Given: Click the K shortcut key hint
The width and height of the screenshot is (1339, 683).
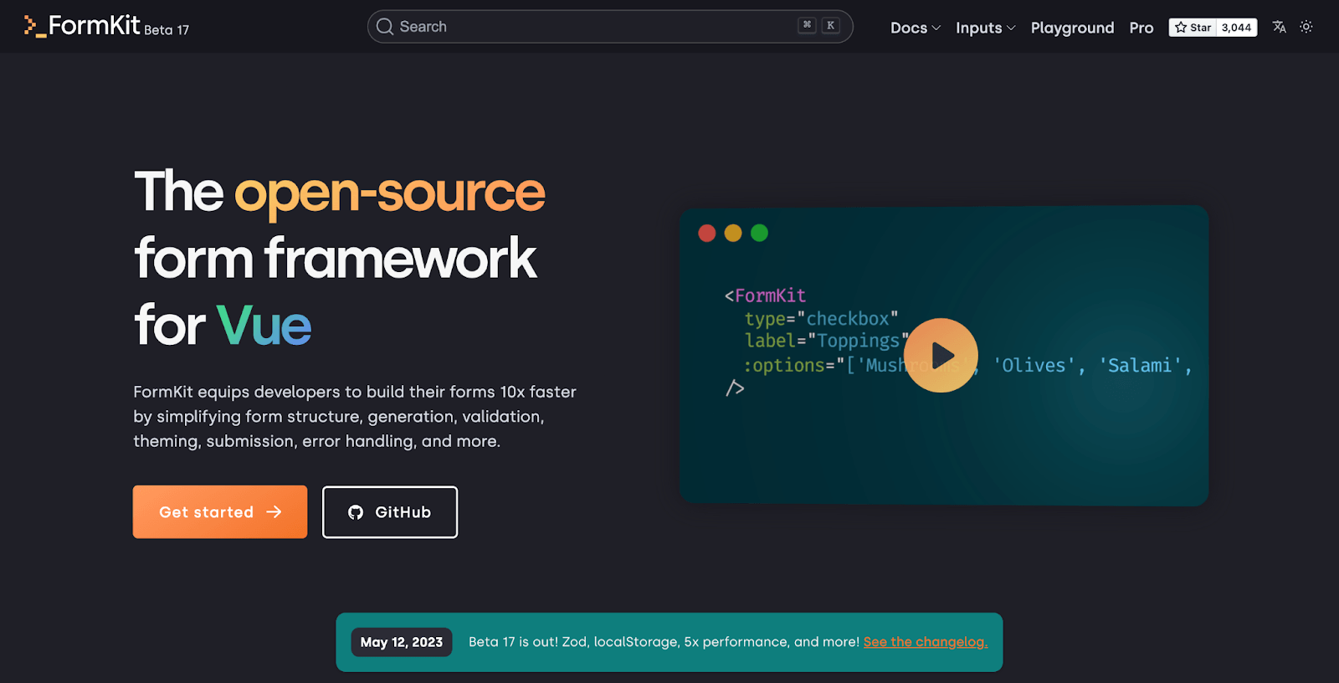Looking at the screenshot, I should [830, 25].
